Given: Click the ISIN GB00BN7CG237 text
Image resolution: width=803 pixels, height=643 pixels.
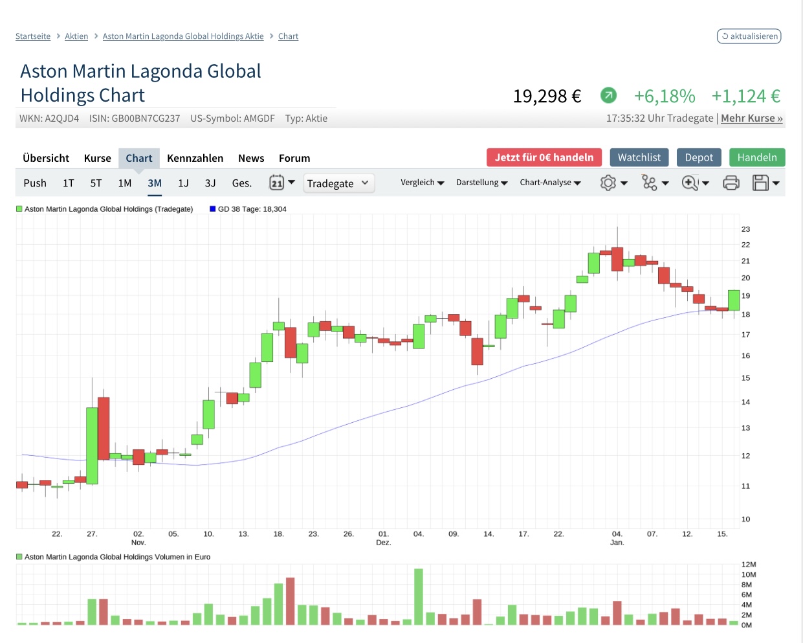Looking at the screenshot, I should [x=135, y=118].
